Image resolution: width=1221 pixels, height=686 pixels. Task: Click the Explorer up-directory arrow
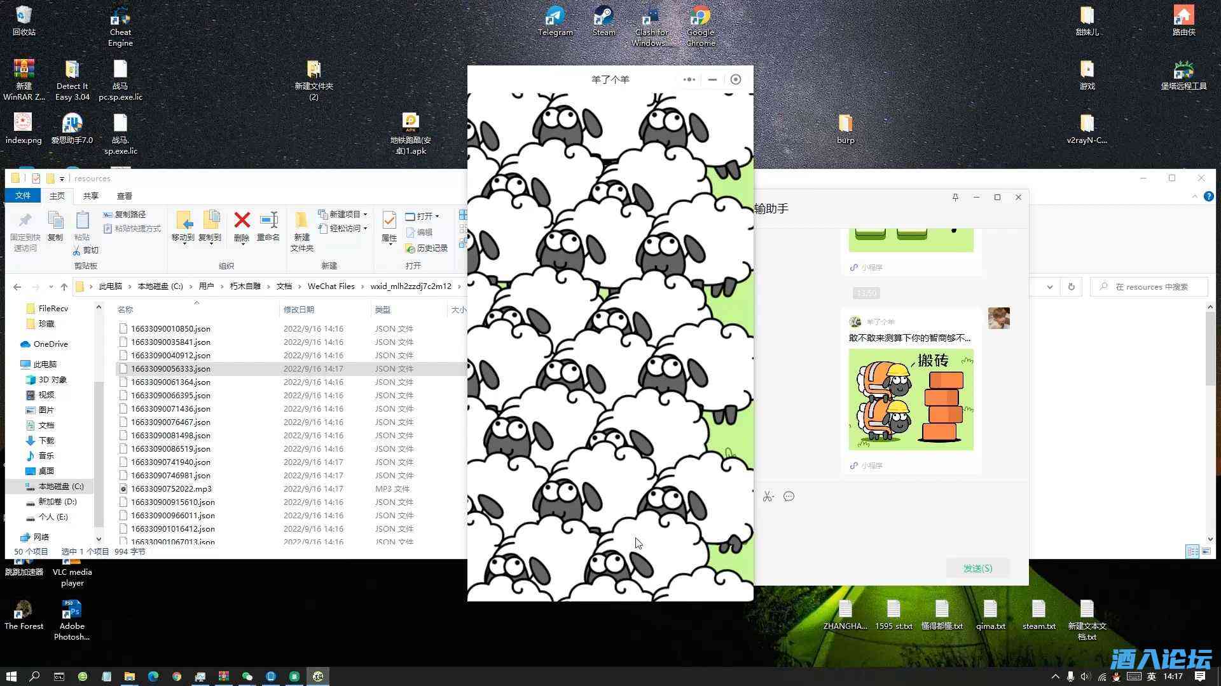tap(64, 286)
